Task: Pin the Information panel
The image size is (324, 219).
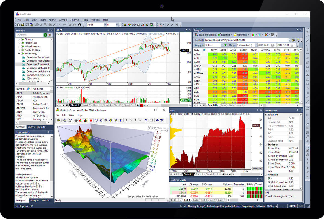Action: [x=297, y=110]
